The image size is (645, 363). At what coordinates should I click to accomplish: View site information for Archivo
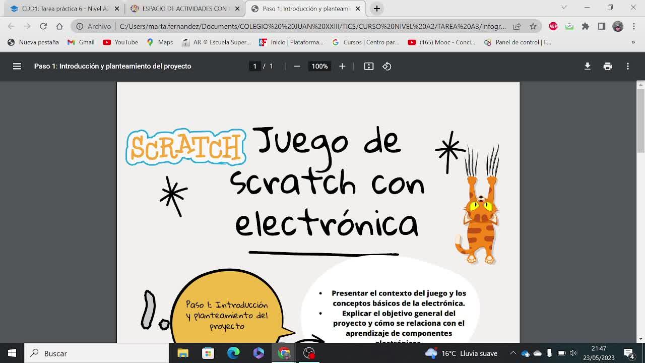click(93, 26)
